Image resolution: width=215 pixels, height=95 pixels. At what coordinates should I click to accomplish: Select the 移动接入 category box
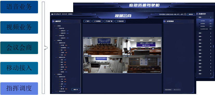(x=19, y=68)
